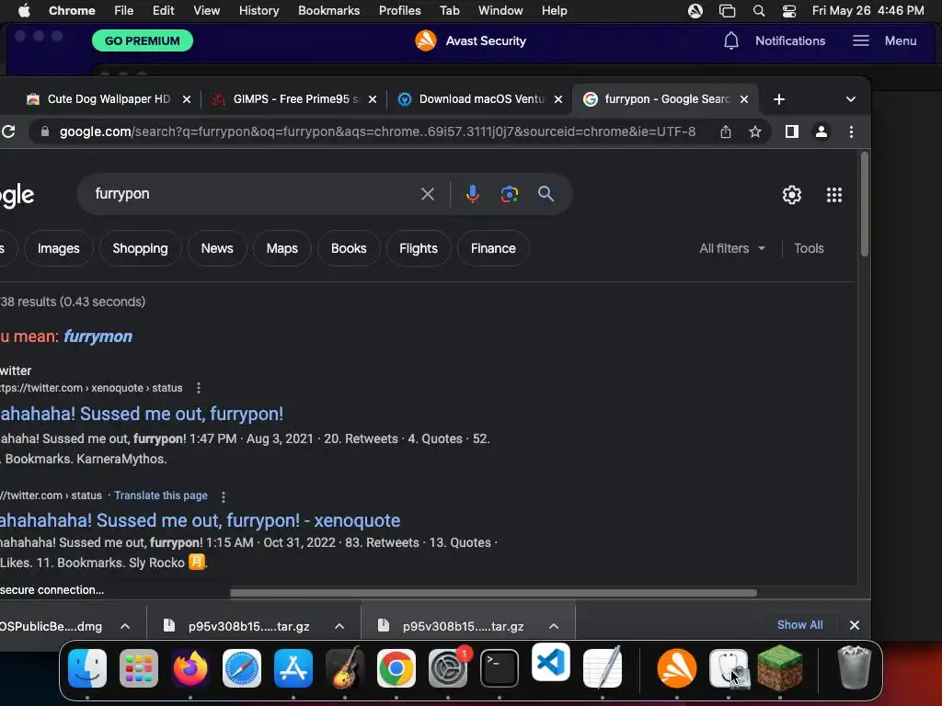Screen dimensions: 942x706
Task: Share this page from the address bar
Action: pyautogui.click(x=726, y=131)
